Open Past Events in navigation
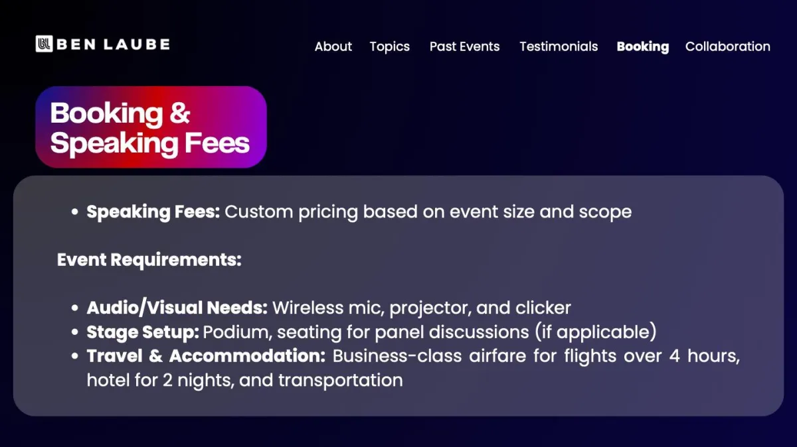Image resolution: width=797 pixels, height=447 pixels. [x=464, y=46]
